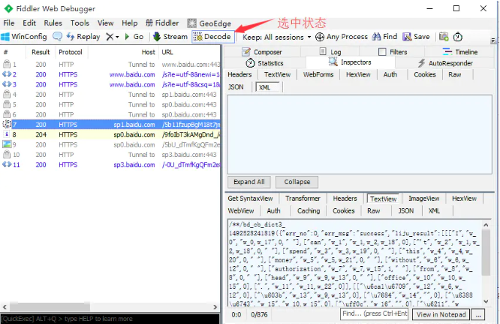500x324 pixels.
Task: Click the session 10 lock icon
Action: click(6, 155)
